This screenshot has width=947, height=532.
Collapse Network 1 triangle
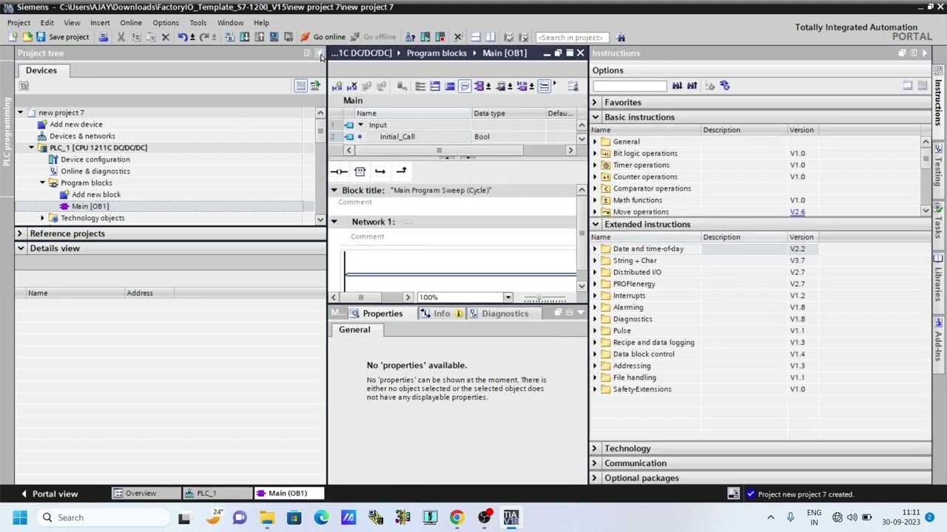[x=334, y=222]
